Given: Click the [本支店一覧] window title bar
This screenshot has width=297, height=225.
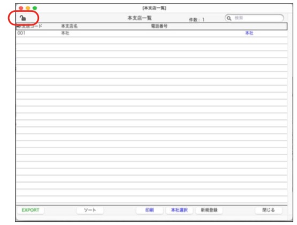Looking at the screenshot, I should point(154,8).
